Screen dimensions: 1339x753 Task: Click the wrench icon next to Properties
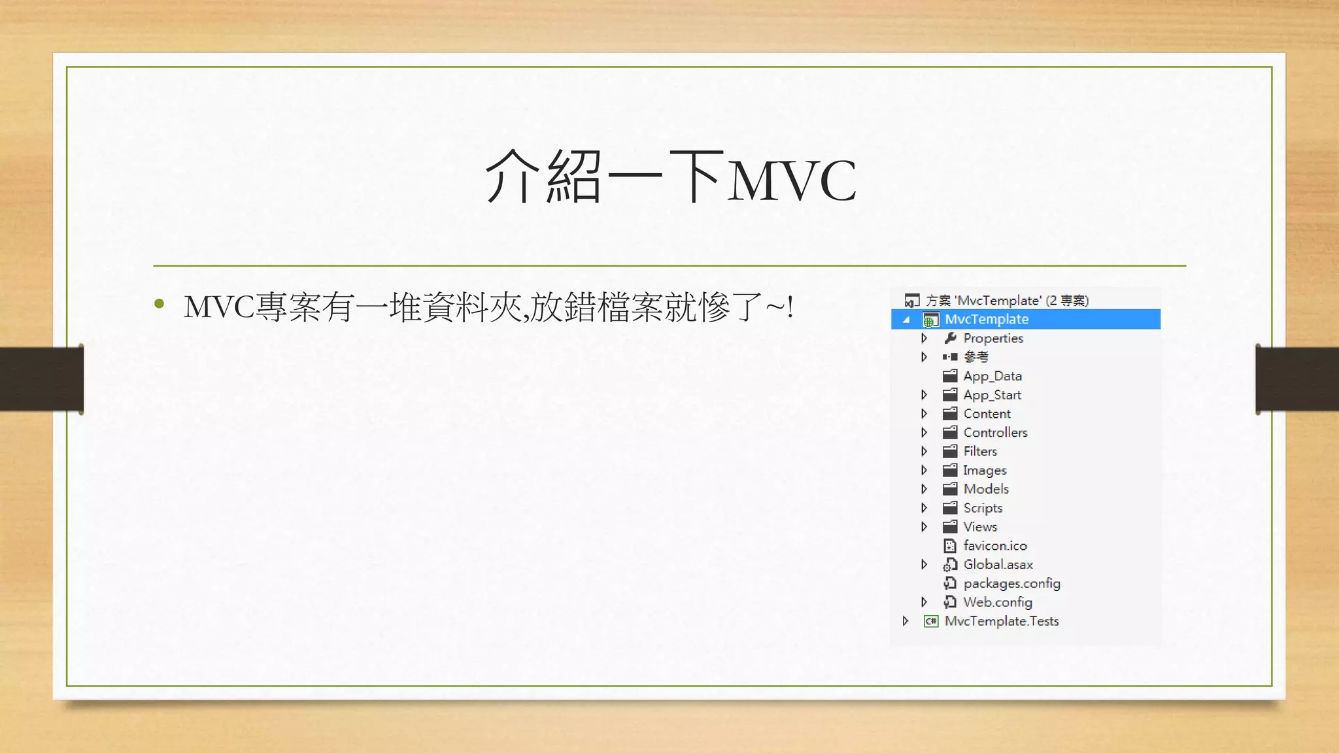tap(950, 338)
